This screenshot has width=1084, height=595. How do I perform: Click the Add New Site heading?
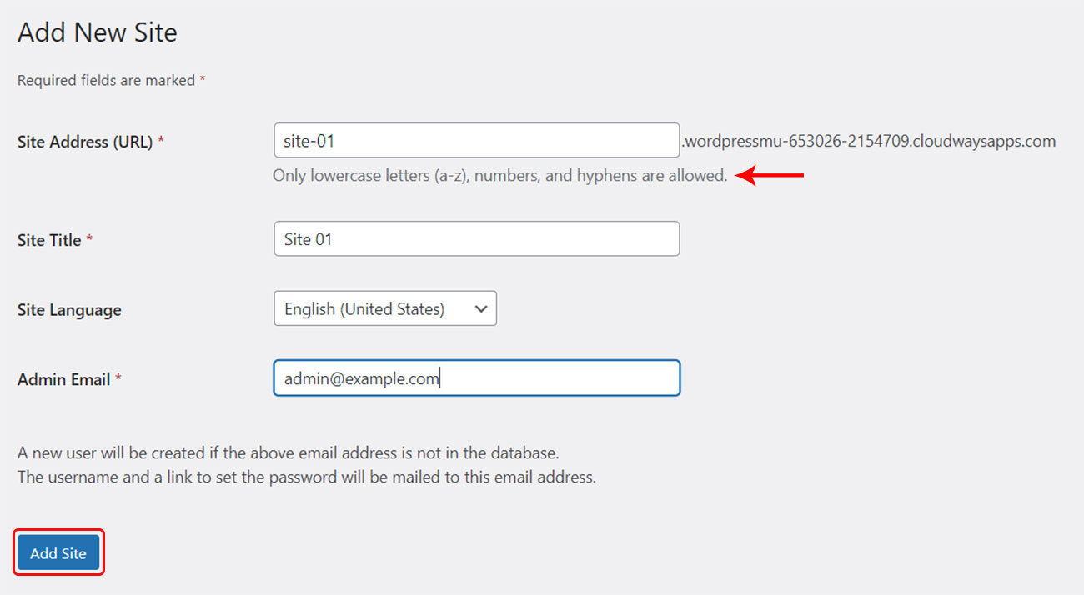coord(98,32)
